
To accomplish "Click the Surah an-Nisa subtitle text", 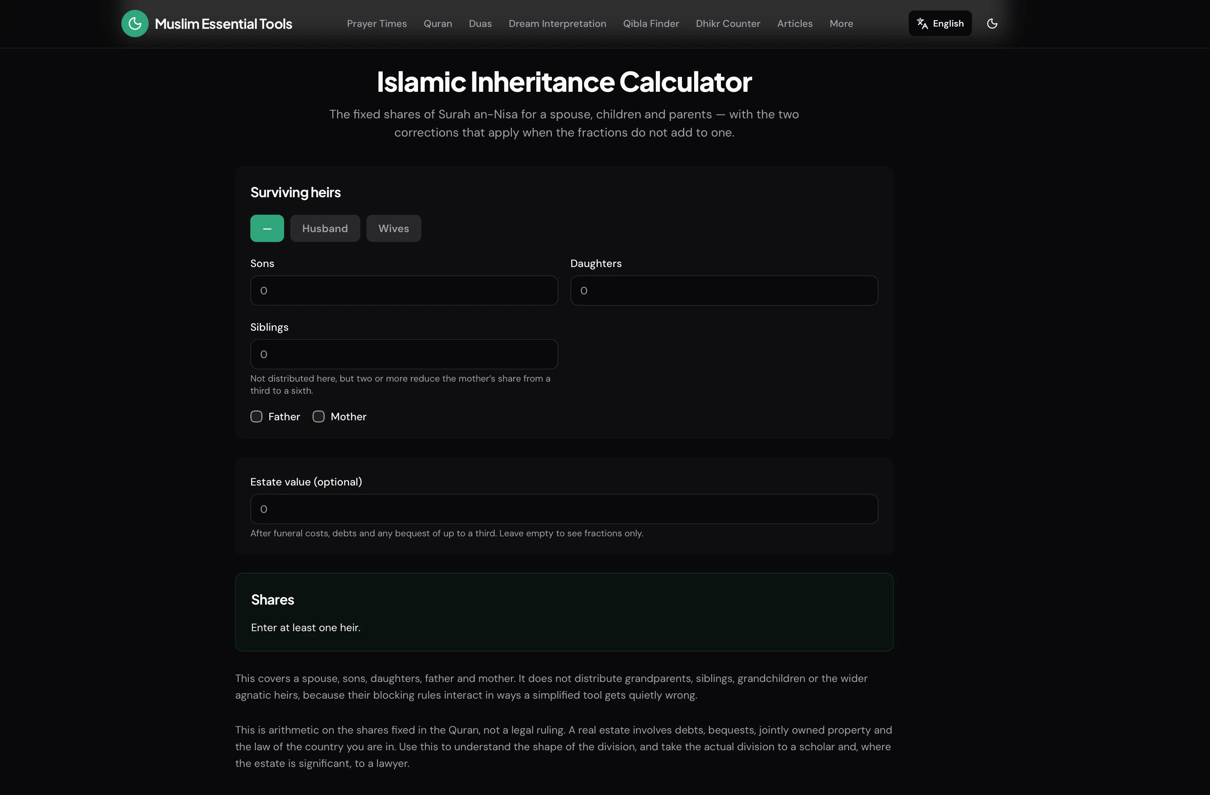I will coord(564,124).
